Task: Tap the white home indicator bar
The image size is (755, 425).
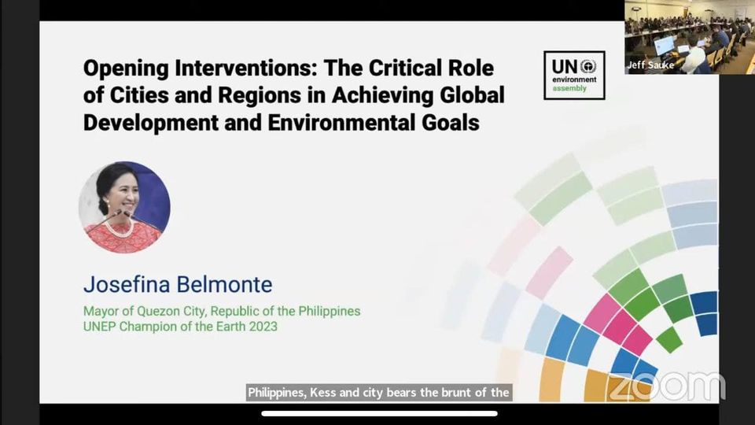Action: click(379, 413)
